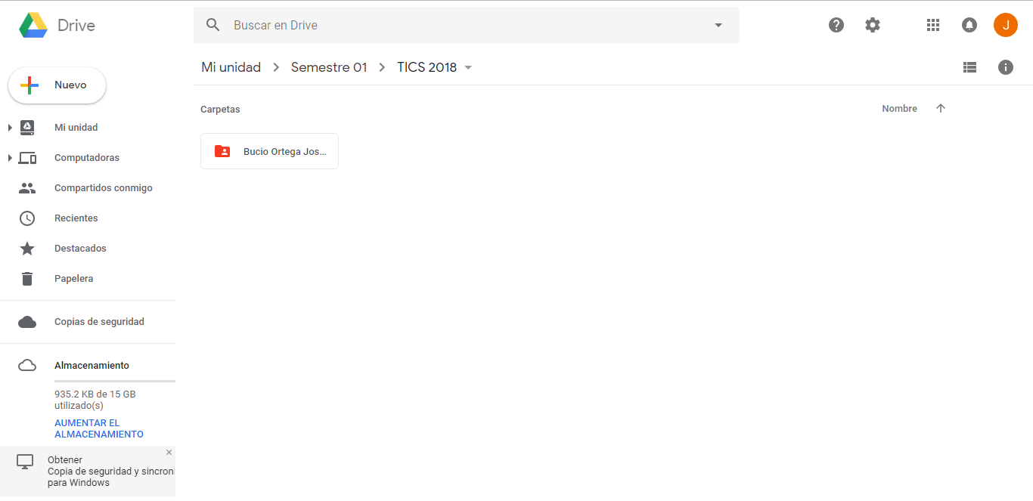This screenshot has width=1033, height=501.
Task: Go to Semestre 01 breadcrumb
Action: (x=329, y=67)
